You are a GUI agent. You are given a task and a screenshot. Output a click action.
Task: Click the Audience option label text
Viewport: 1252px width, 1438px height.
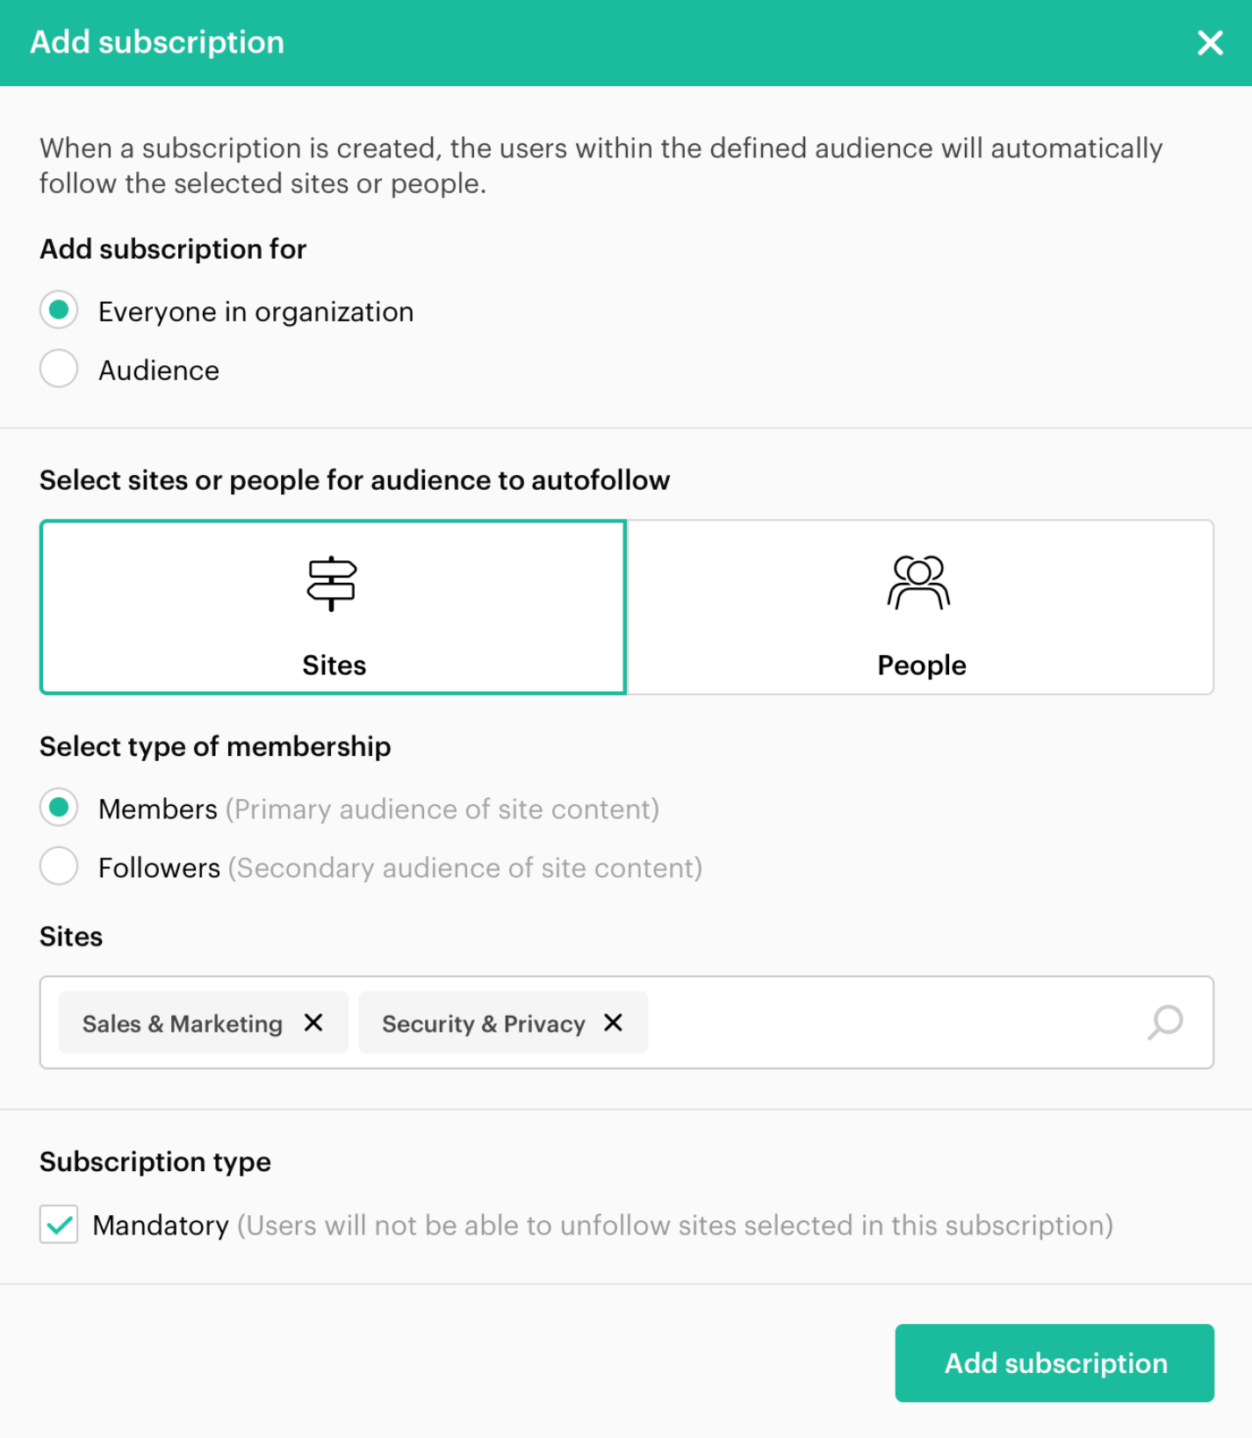[159, 370]
